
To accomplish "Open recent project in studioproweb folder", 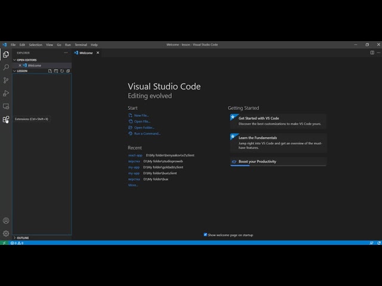I will click(134, 161).
